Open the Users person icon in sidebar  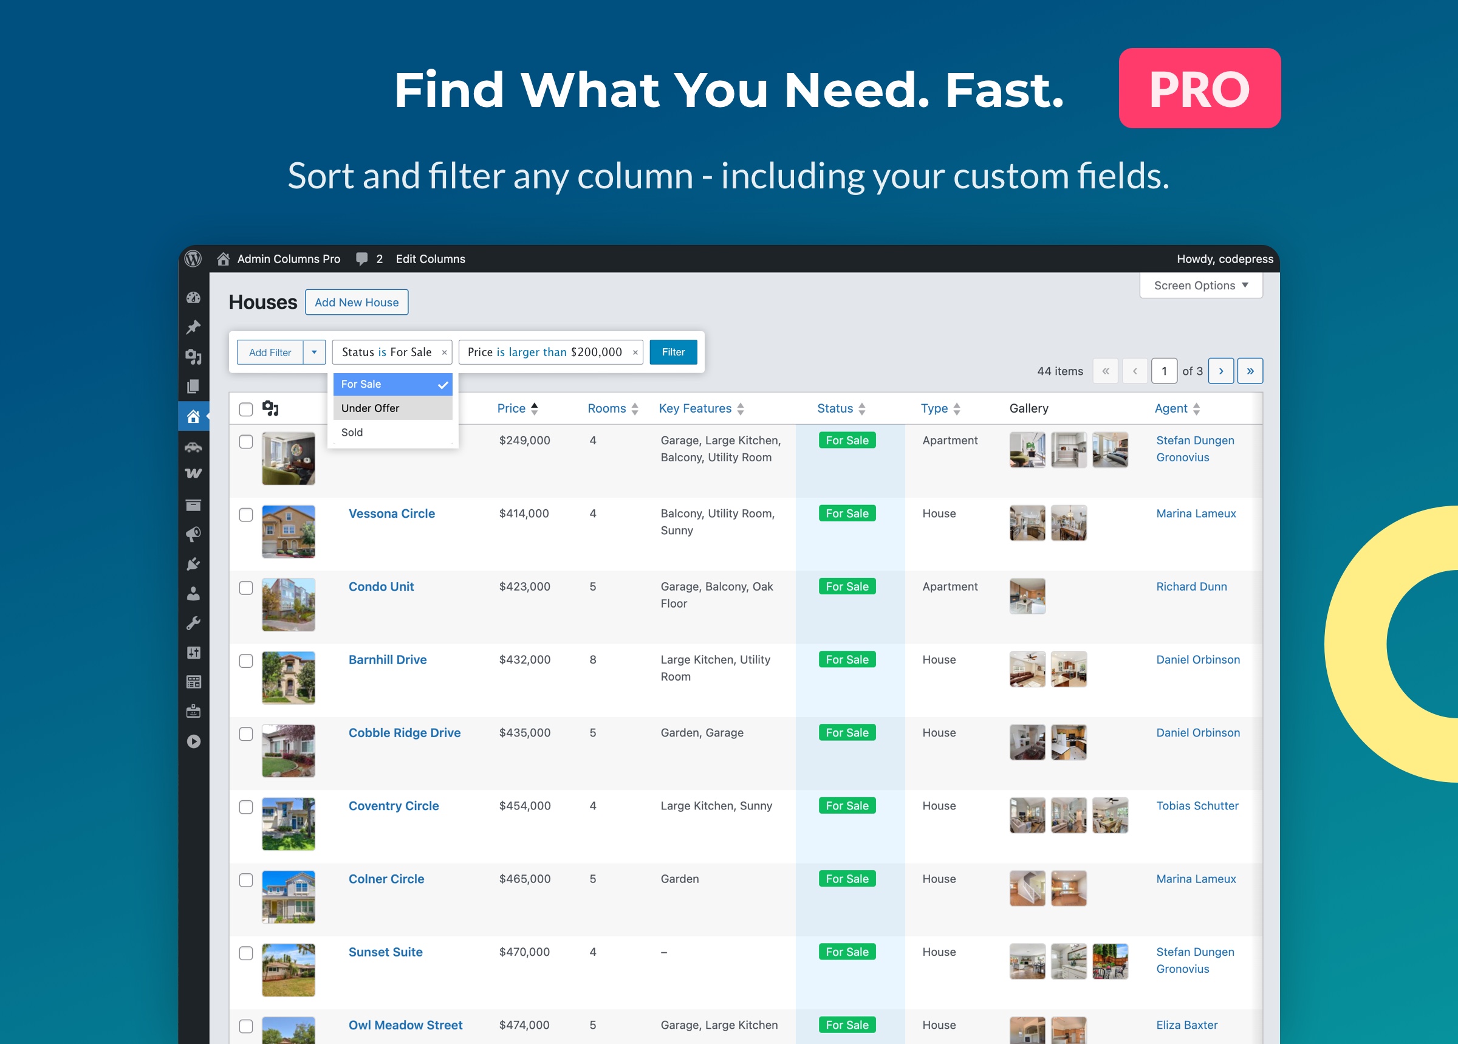tap(193, 592)
